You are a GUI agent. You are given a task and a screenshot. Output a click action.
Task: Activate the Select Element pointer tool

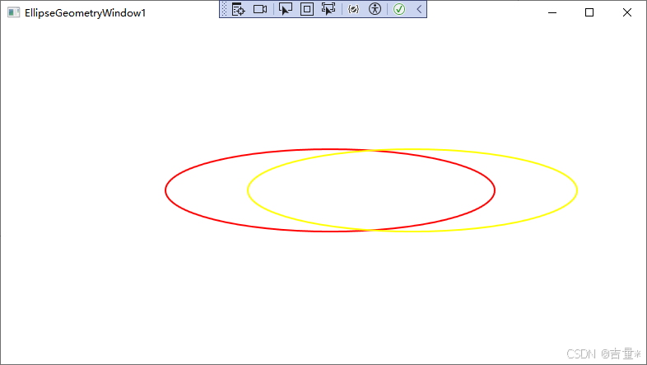285,9
